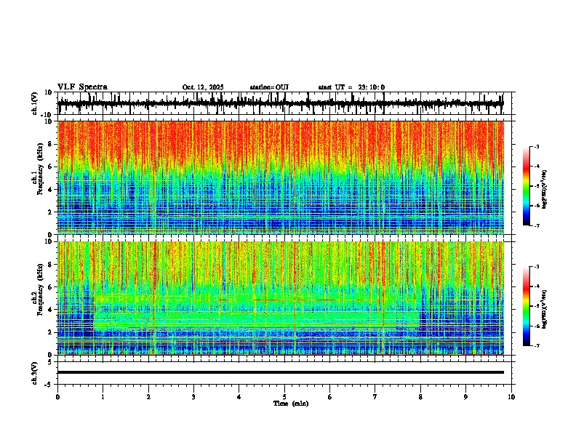Click time axis tick label "1"
Image resolution: width=576 pixels, height=445 pixels.
coord(103,397)
